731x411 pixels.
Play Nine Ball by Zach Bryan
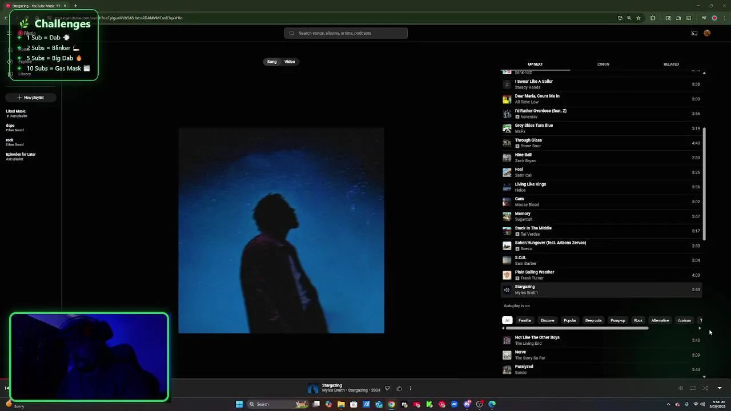601,158
